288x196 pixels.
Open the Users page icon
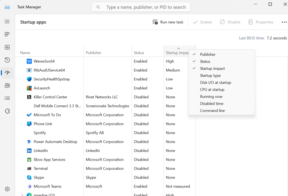7,86
